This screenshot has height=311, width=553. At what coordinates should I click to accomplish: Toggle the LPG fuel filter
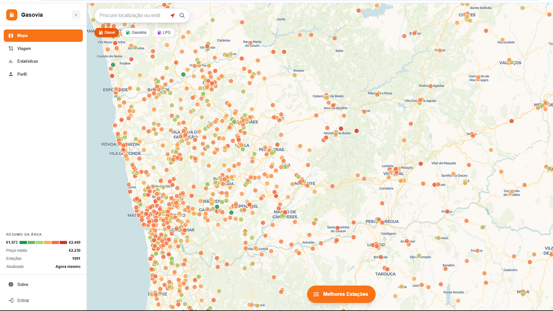coord(164,33)
